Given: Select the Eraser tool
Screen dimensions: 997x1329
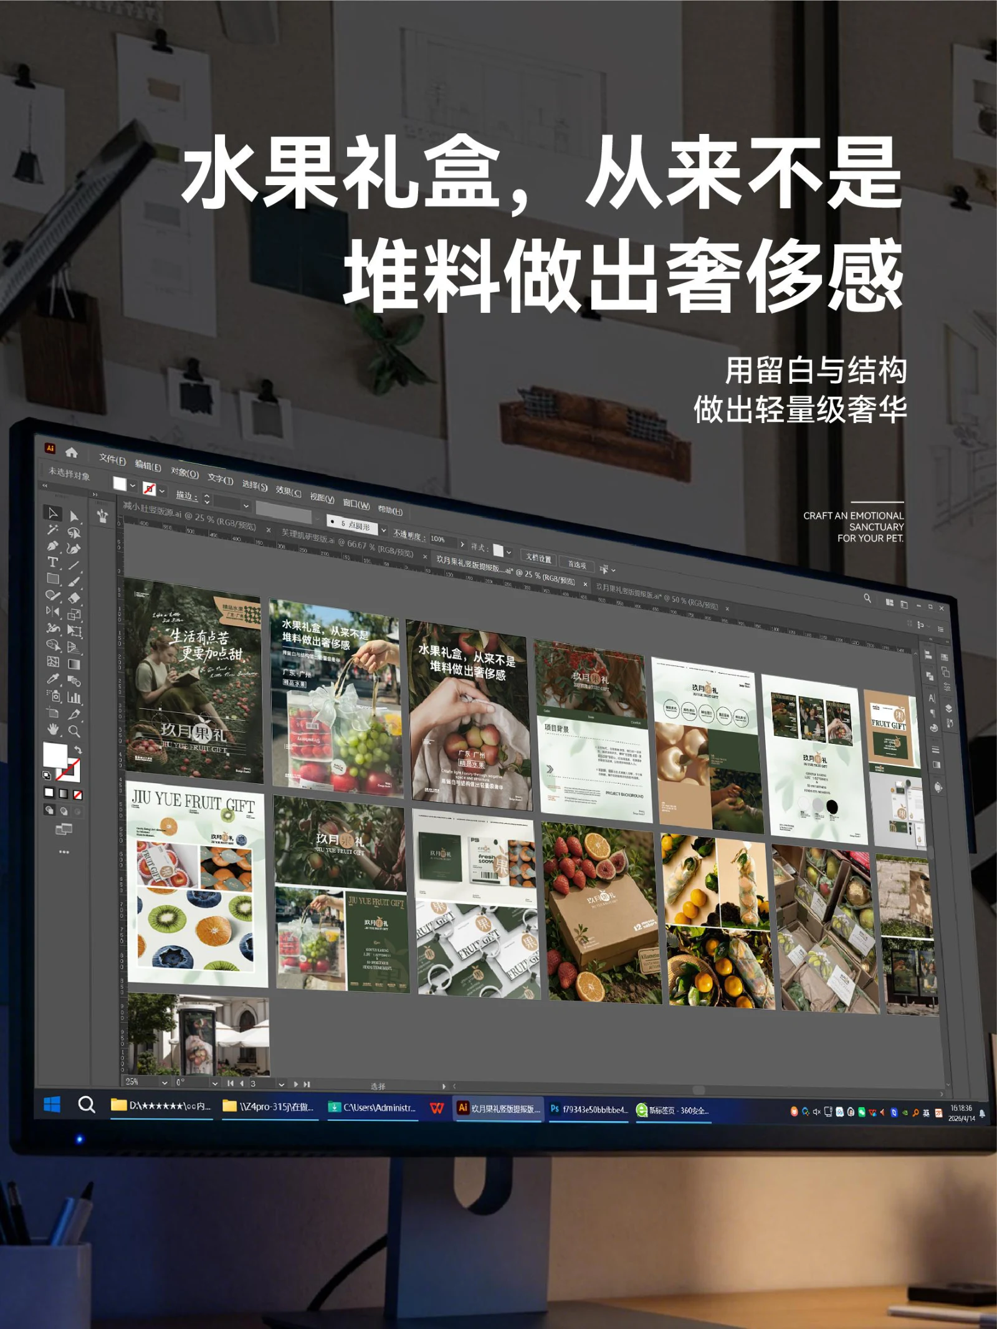Looking at the screenshot, I should click(x=74, y=598).
